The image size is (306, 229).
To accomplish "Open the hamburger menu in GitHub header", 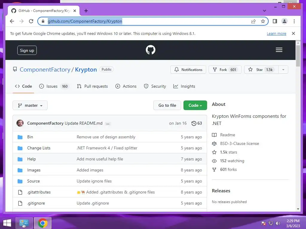I will pos(279,50).
